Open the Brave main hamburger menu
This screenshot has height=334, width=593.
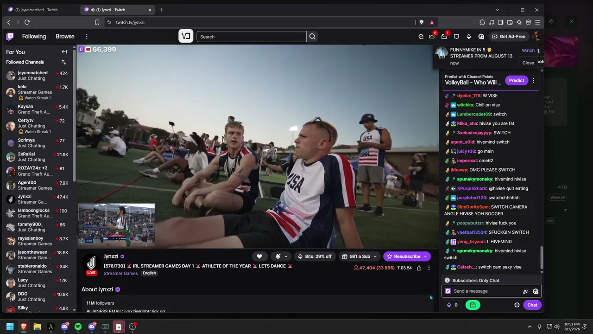point(538,22)
